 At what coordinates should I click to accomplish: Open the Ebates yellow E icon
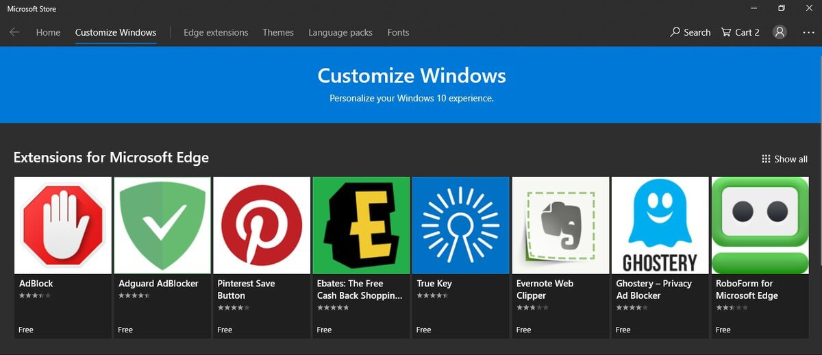(x=362, y=225)
